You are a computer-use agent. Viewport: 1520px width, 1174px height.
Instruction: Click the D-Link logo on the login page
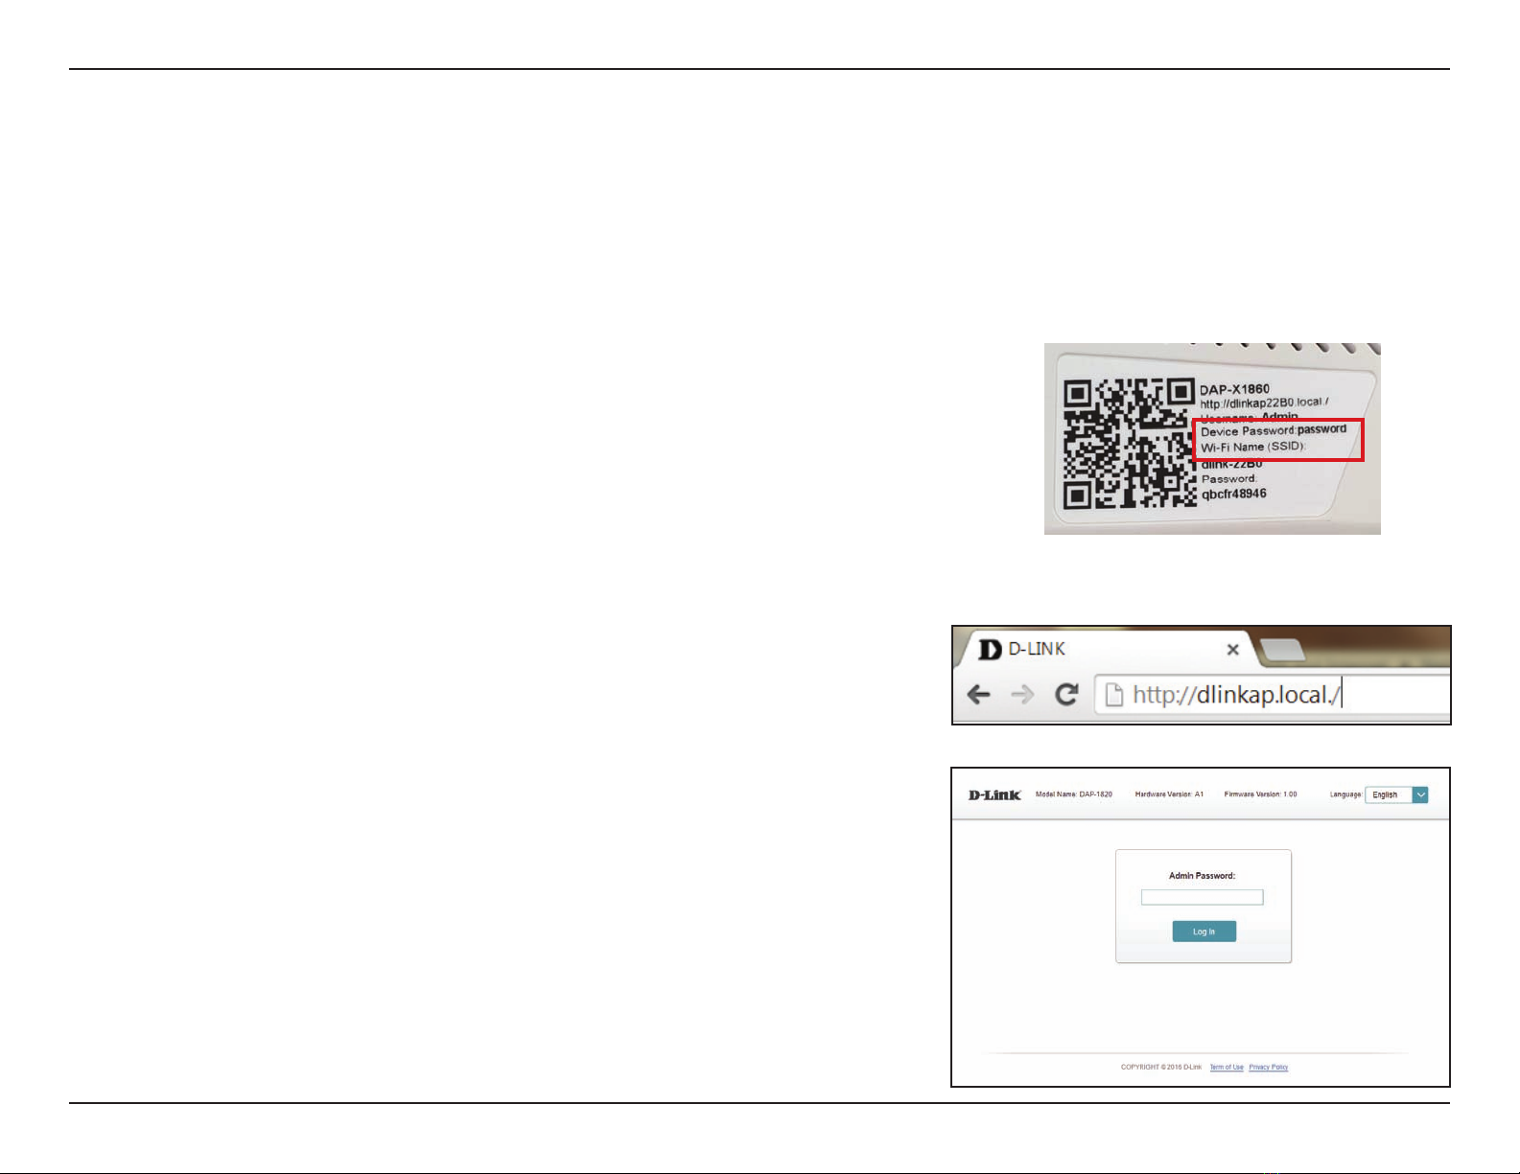click(x=994, y=794)
